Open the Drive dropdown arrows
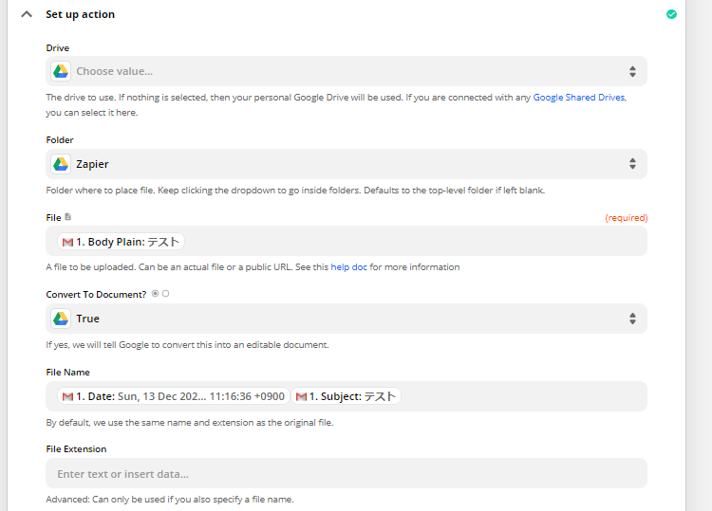The height and width of the screenshot is (511, 712). coord(632,71)
